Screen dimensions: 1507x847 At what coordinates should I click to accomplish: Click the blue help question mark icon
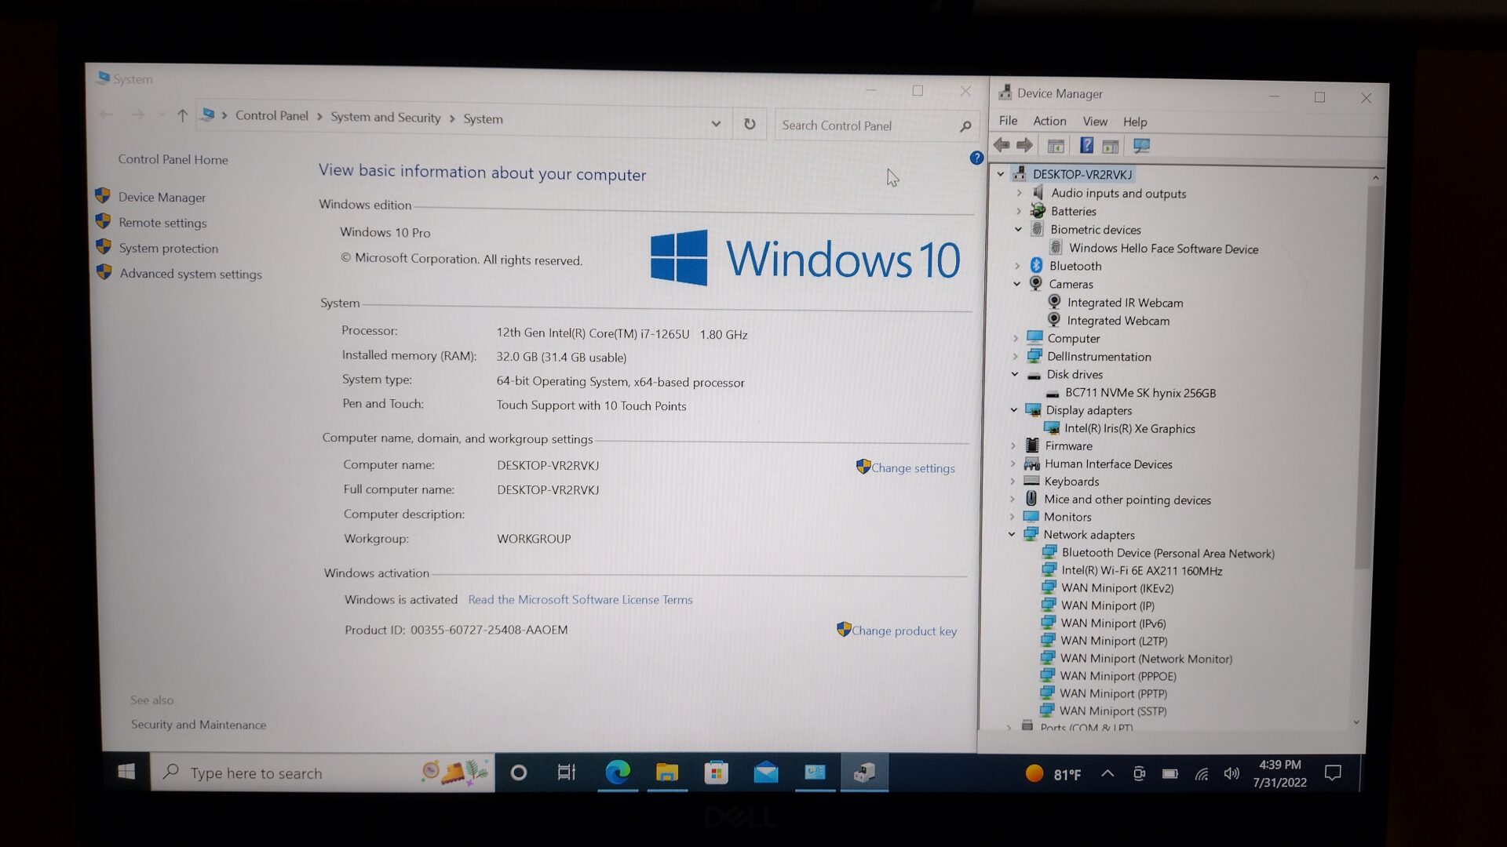[x=976, y=158]
